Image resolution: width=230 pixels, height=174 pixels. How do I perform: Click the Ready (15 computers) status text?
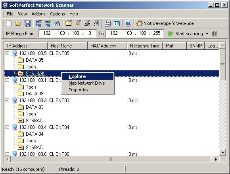23,169
